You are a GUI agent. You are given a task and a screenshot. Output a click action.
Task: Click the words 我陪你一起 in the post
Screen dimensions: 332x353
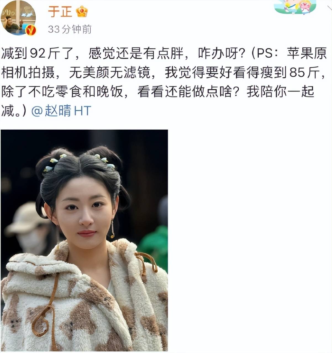coord(280,92)
